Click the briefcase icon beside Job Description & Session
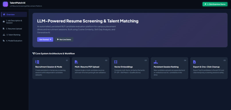The width and height of the screenshot is (231, 110). 4,22
